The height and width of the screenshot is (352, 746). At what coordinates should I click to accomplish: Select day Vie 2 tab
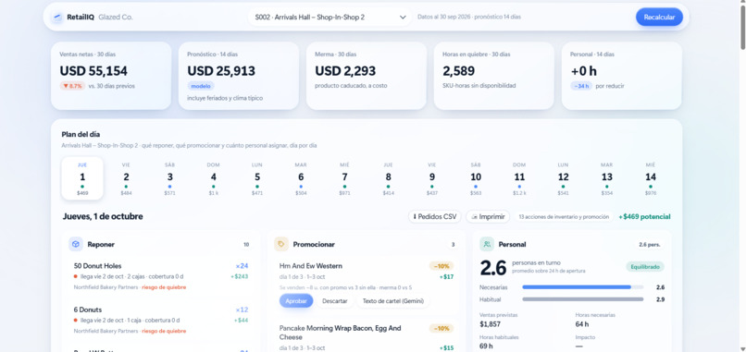(126, 178)
